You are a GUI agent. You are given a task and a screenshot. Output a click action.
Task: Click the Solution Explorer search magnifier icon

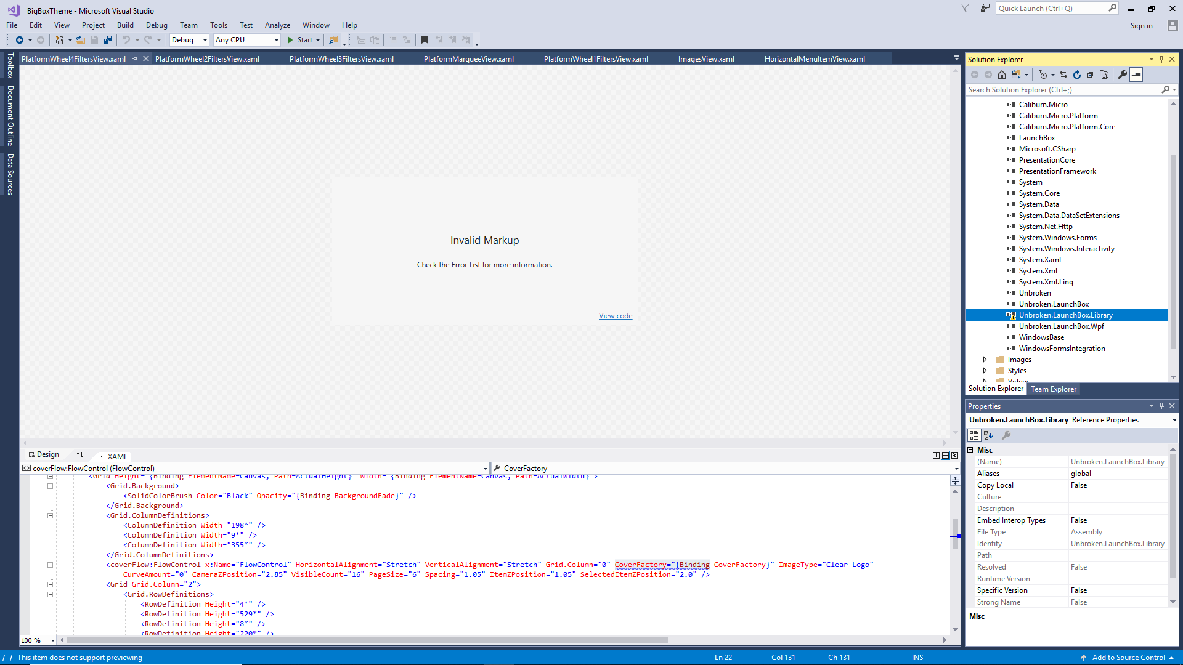(1165, 90)
